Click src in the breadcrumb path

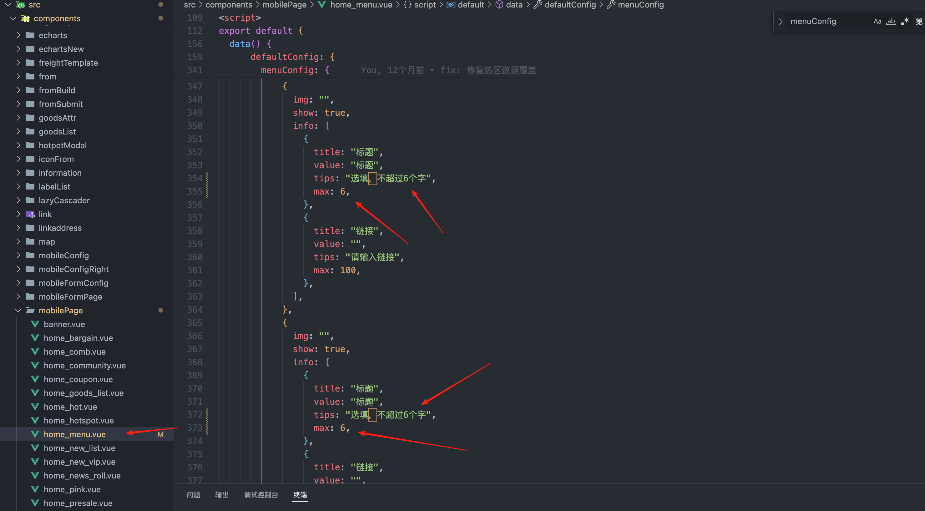190,5
